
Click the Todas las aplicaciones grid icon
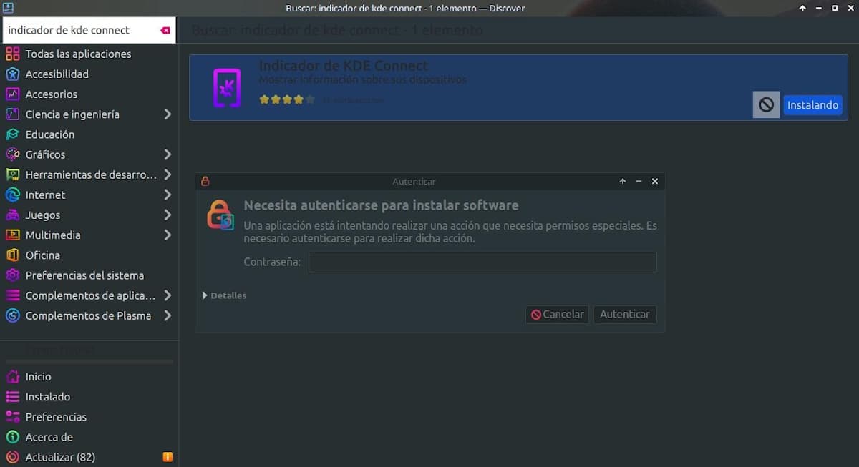point(12,54)
